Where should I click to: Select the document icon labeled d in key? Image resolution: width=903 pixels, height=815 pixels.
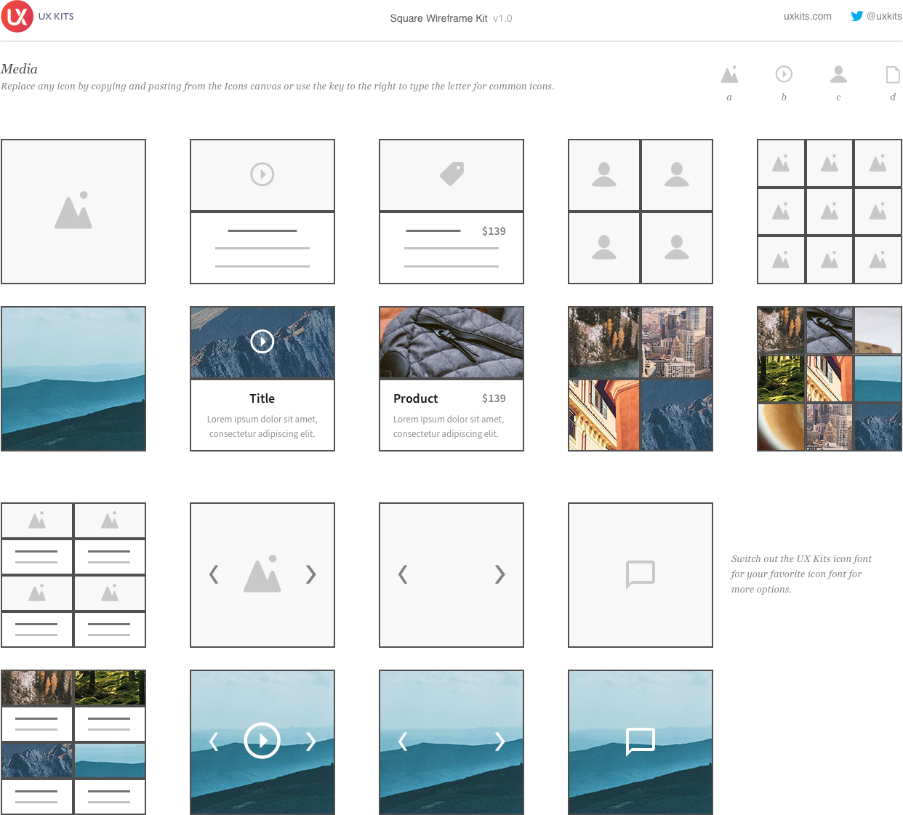pyautogui.click(x=893, y=74)
